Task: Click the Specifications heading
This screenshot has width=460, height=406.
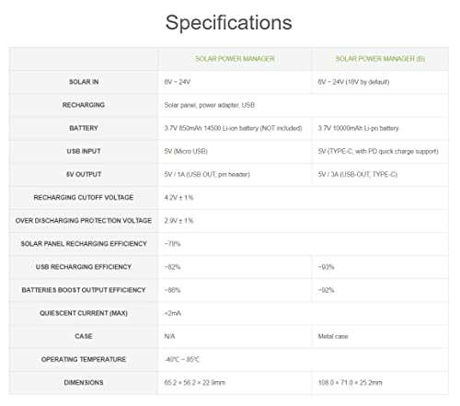Action: click(229, 23)
